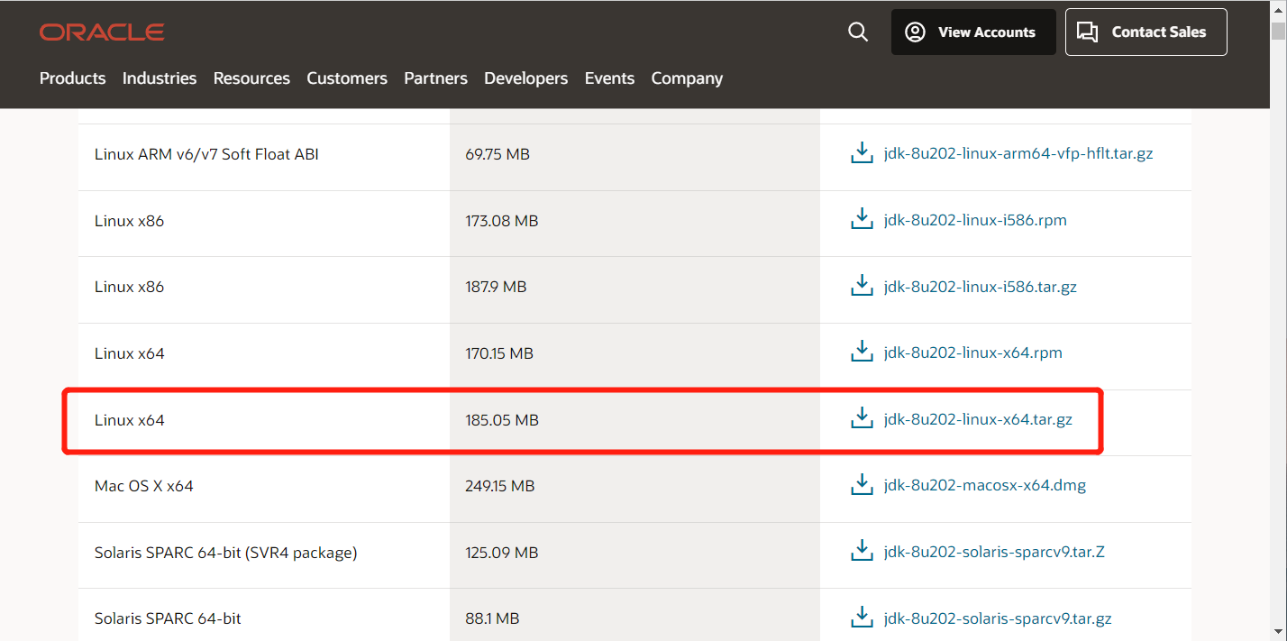This screenshot has width=1287, height=641.
Task: Download jdk-8u202-linux-i586.tar.gz link
Action: click(x=981, y=287)
